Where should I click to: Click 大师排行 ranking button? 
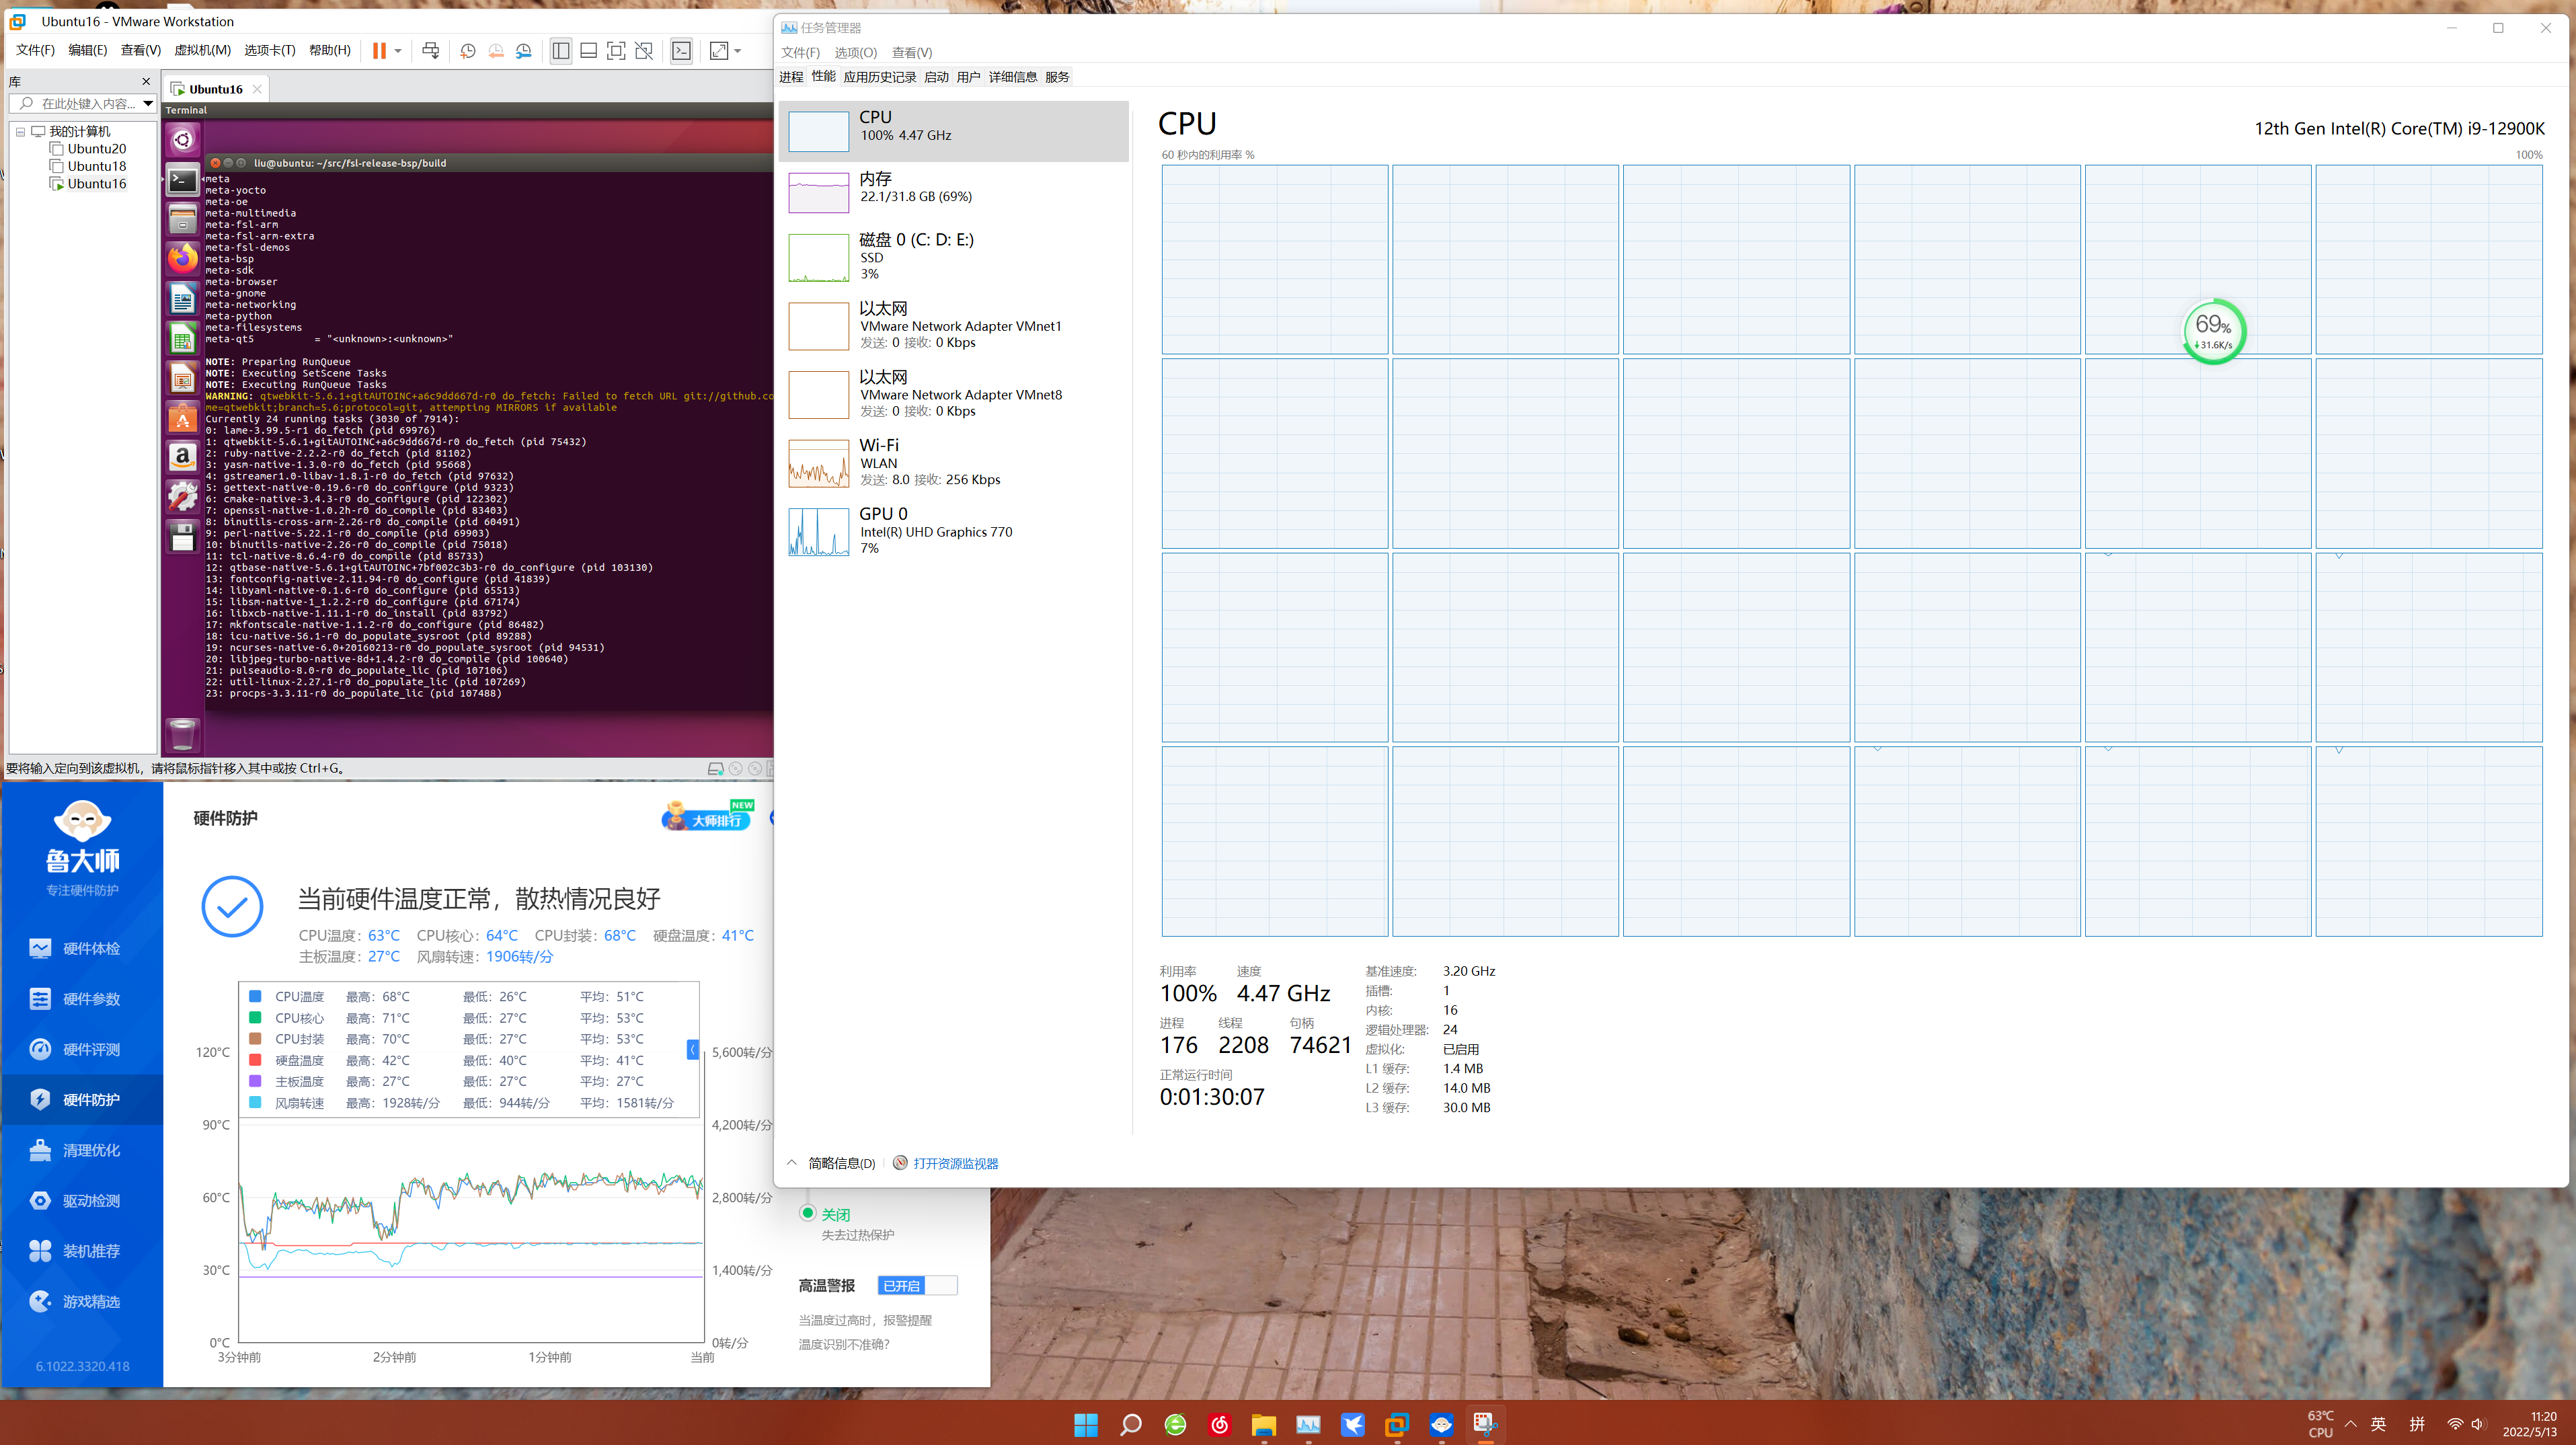(x=707, y=817)
